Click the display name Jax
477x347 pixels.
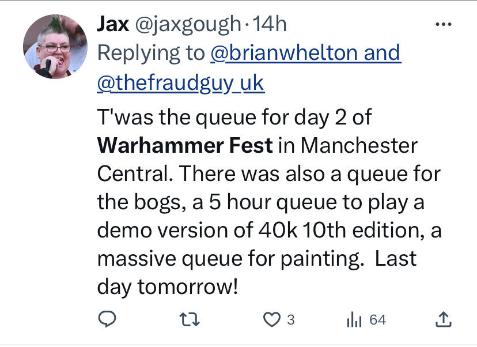pyautogui.click(x=113, y=24)
